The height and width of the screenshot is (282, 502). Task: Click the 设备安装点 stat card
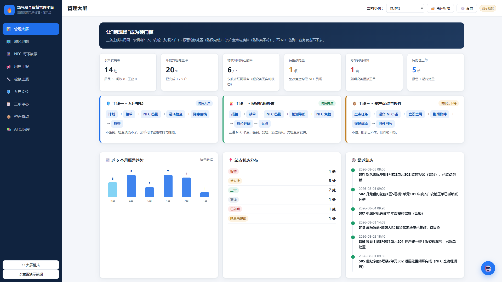coord(128,72)
